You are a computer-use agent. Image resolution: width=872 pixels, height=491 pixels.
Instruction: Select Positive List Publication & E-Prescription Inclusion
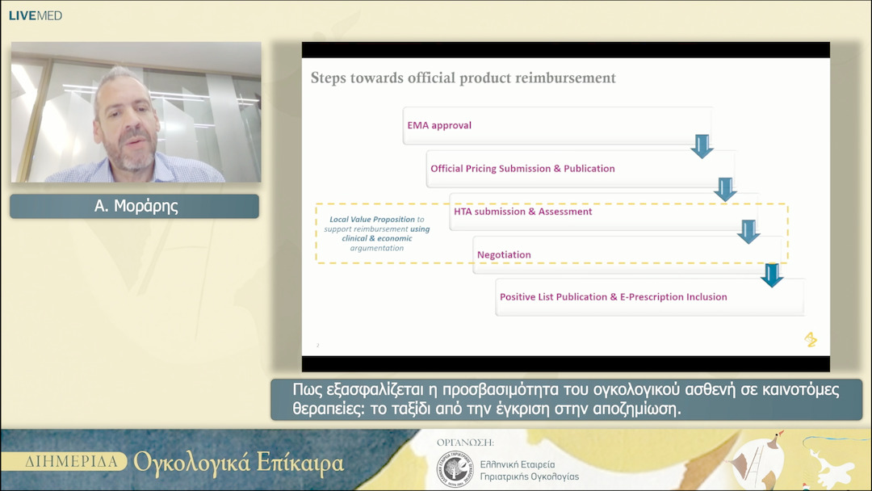[x=649, y=297]
